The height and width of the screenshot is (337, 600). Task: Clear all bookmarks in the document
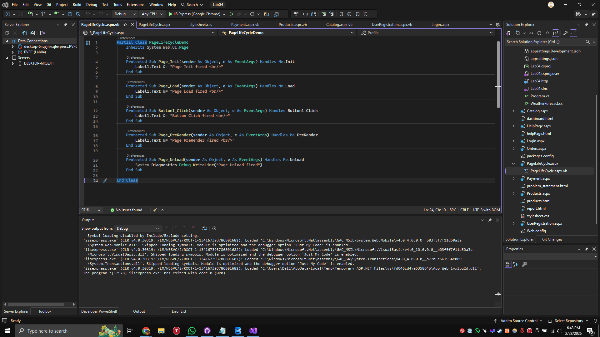click(x=365, y=14)
